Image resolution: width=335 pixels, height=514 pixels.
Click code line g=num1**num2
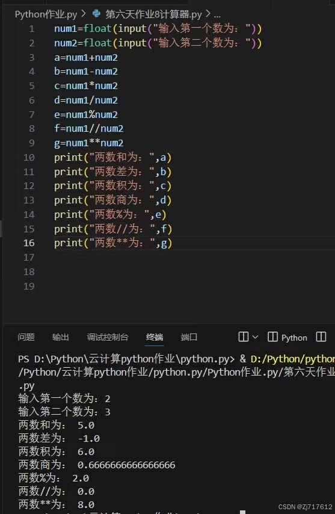pyautogui.click(x=89, y=143)
